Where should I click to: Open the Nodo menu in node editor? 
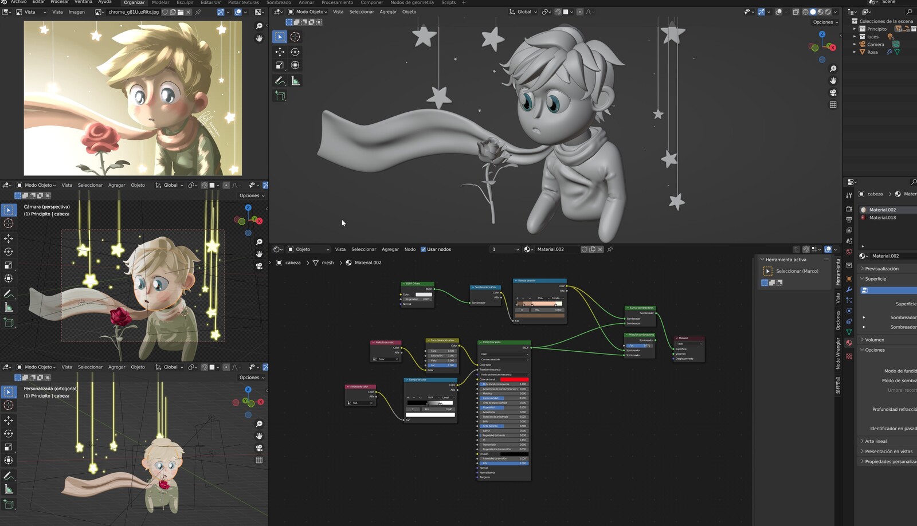[x=410, y=249]
